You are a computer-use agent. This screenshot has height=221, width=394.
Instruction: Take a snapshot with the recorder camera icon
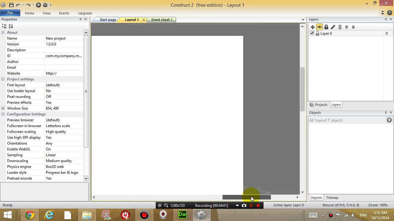[x=244, y=205]
